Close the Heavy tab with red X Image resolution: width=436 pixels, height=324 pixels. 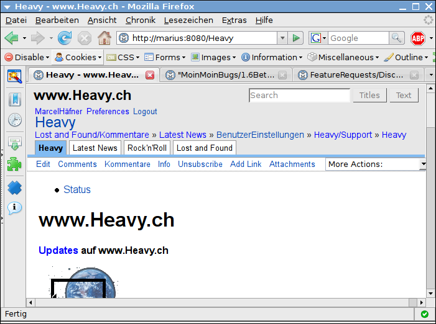150,75
